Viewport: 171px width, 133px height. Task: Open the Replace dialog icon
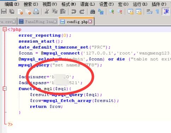(101, 12)
